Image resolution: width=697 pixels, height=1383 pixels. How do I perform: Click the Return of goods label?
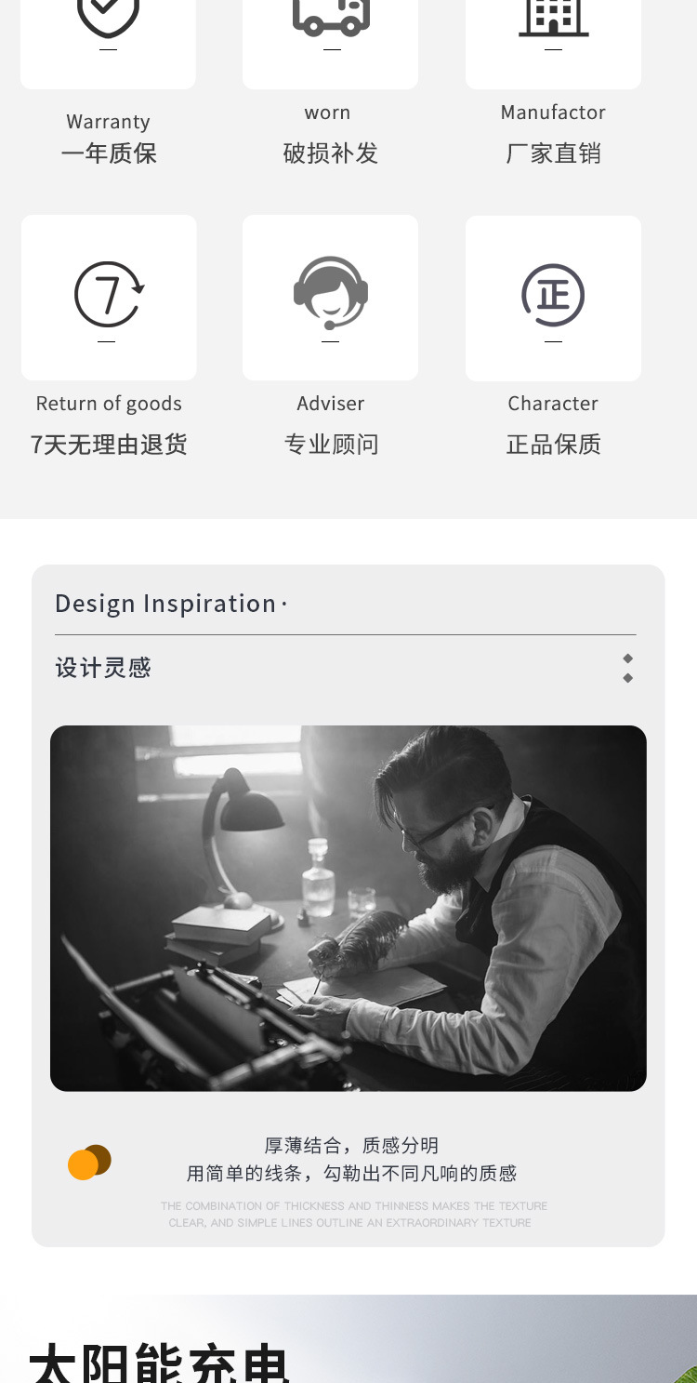(x=109, y=404)
